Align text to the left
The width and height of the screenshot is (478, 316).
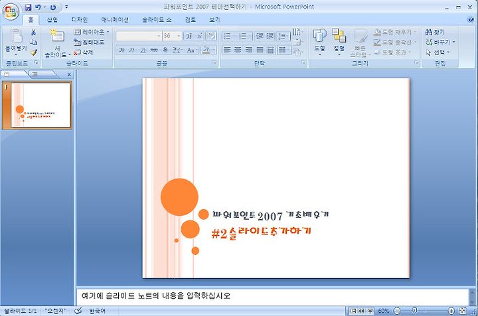click(x=227, y=50)
